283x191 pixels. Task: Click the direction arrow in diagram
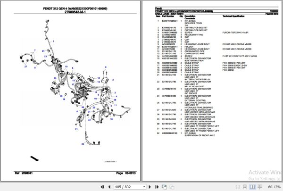(x=34, y=158)
